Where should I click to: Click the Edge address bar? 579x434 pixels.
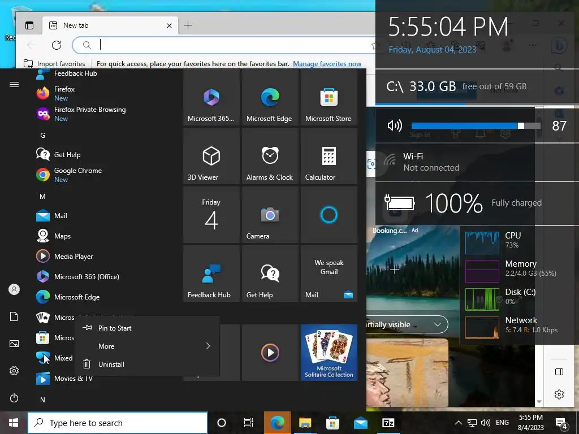[229, 45]
